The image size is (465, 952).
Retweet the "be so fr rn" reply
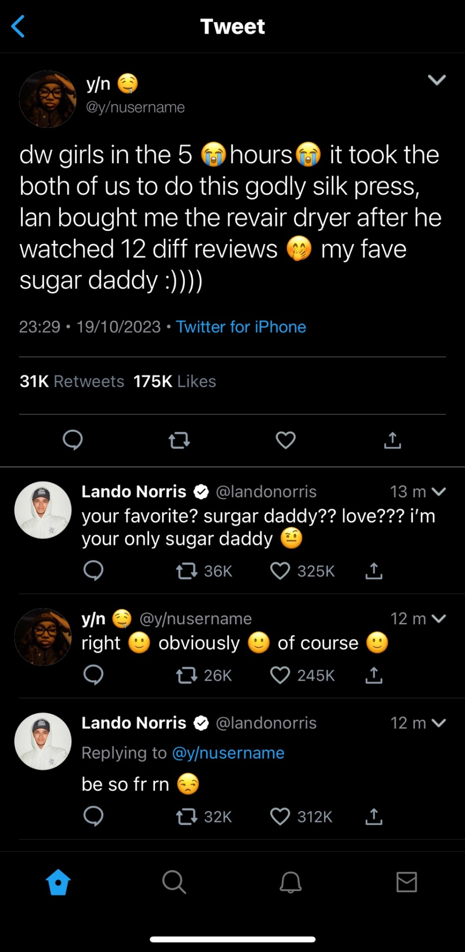(x=187, y=817)
